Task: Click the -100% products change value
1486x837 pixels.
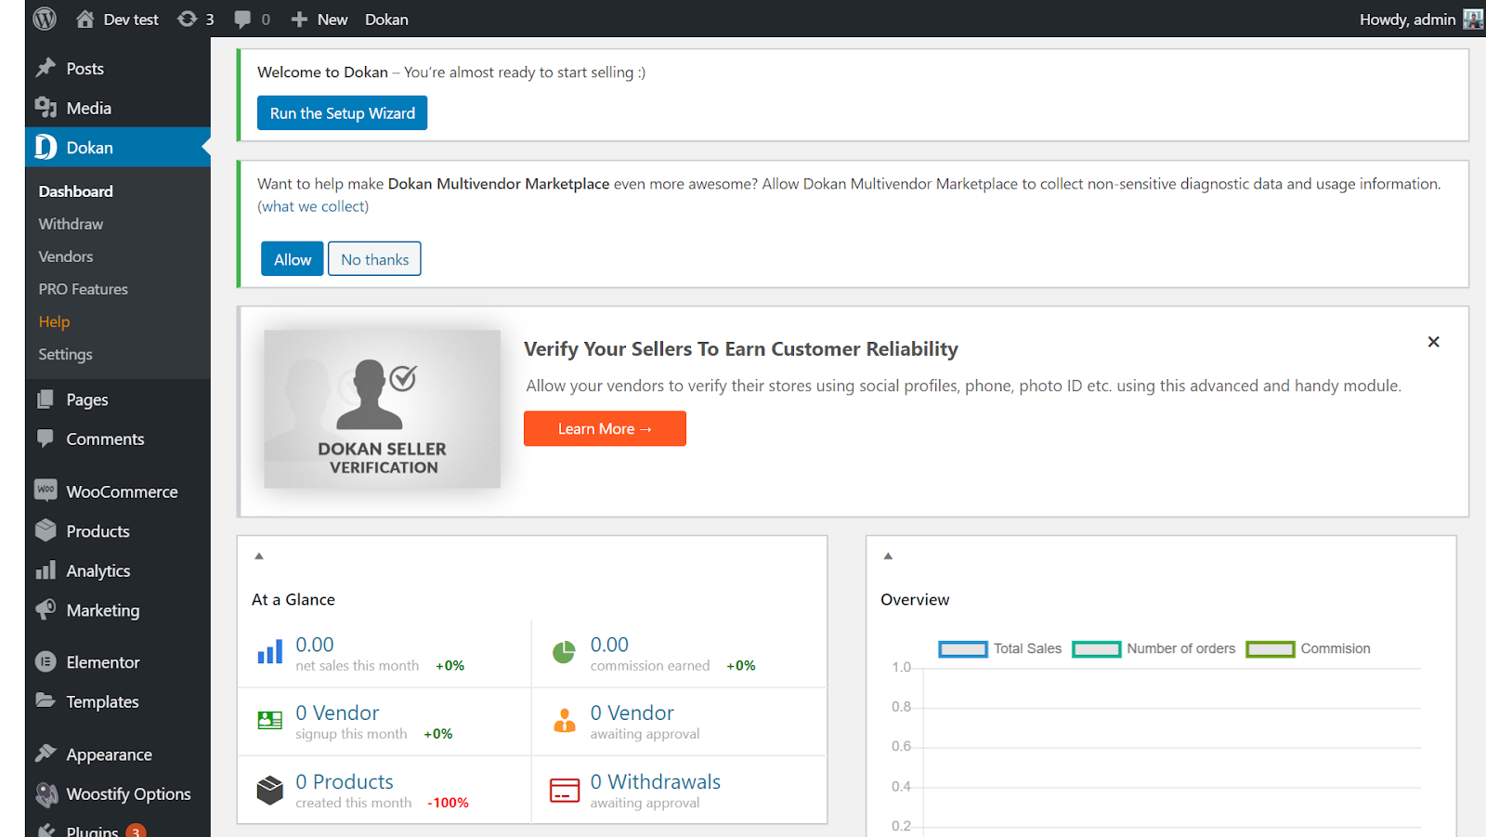Action: [x=448, y=803]
